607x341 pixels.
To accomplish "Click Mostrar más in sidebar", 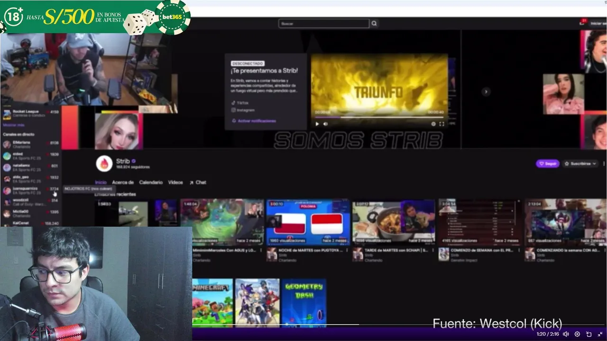I will click(x=13, y=125).
